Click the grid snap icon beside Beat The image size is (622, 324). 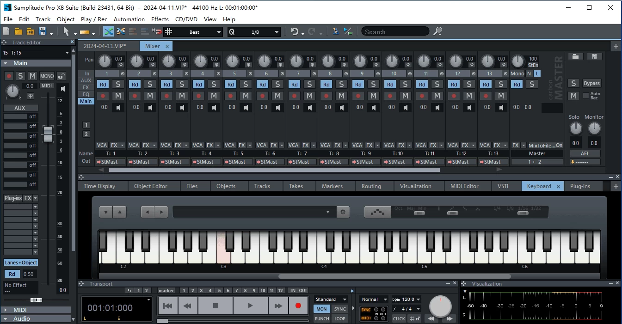169,31
